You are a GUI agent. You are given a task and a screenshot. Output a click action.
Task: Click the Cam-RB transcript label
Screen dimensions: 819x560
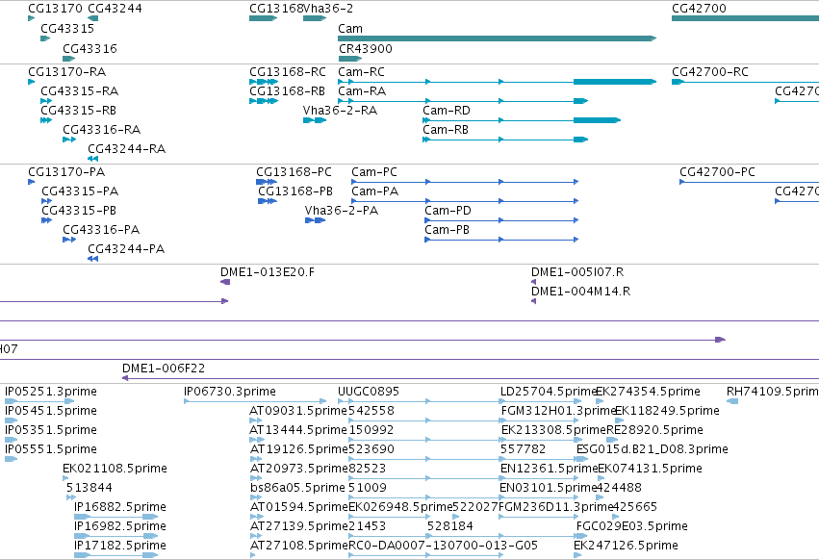(446, 130)
